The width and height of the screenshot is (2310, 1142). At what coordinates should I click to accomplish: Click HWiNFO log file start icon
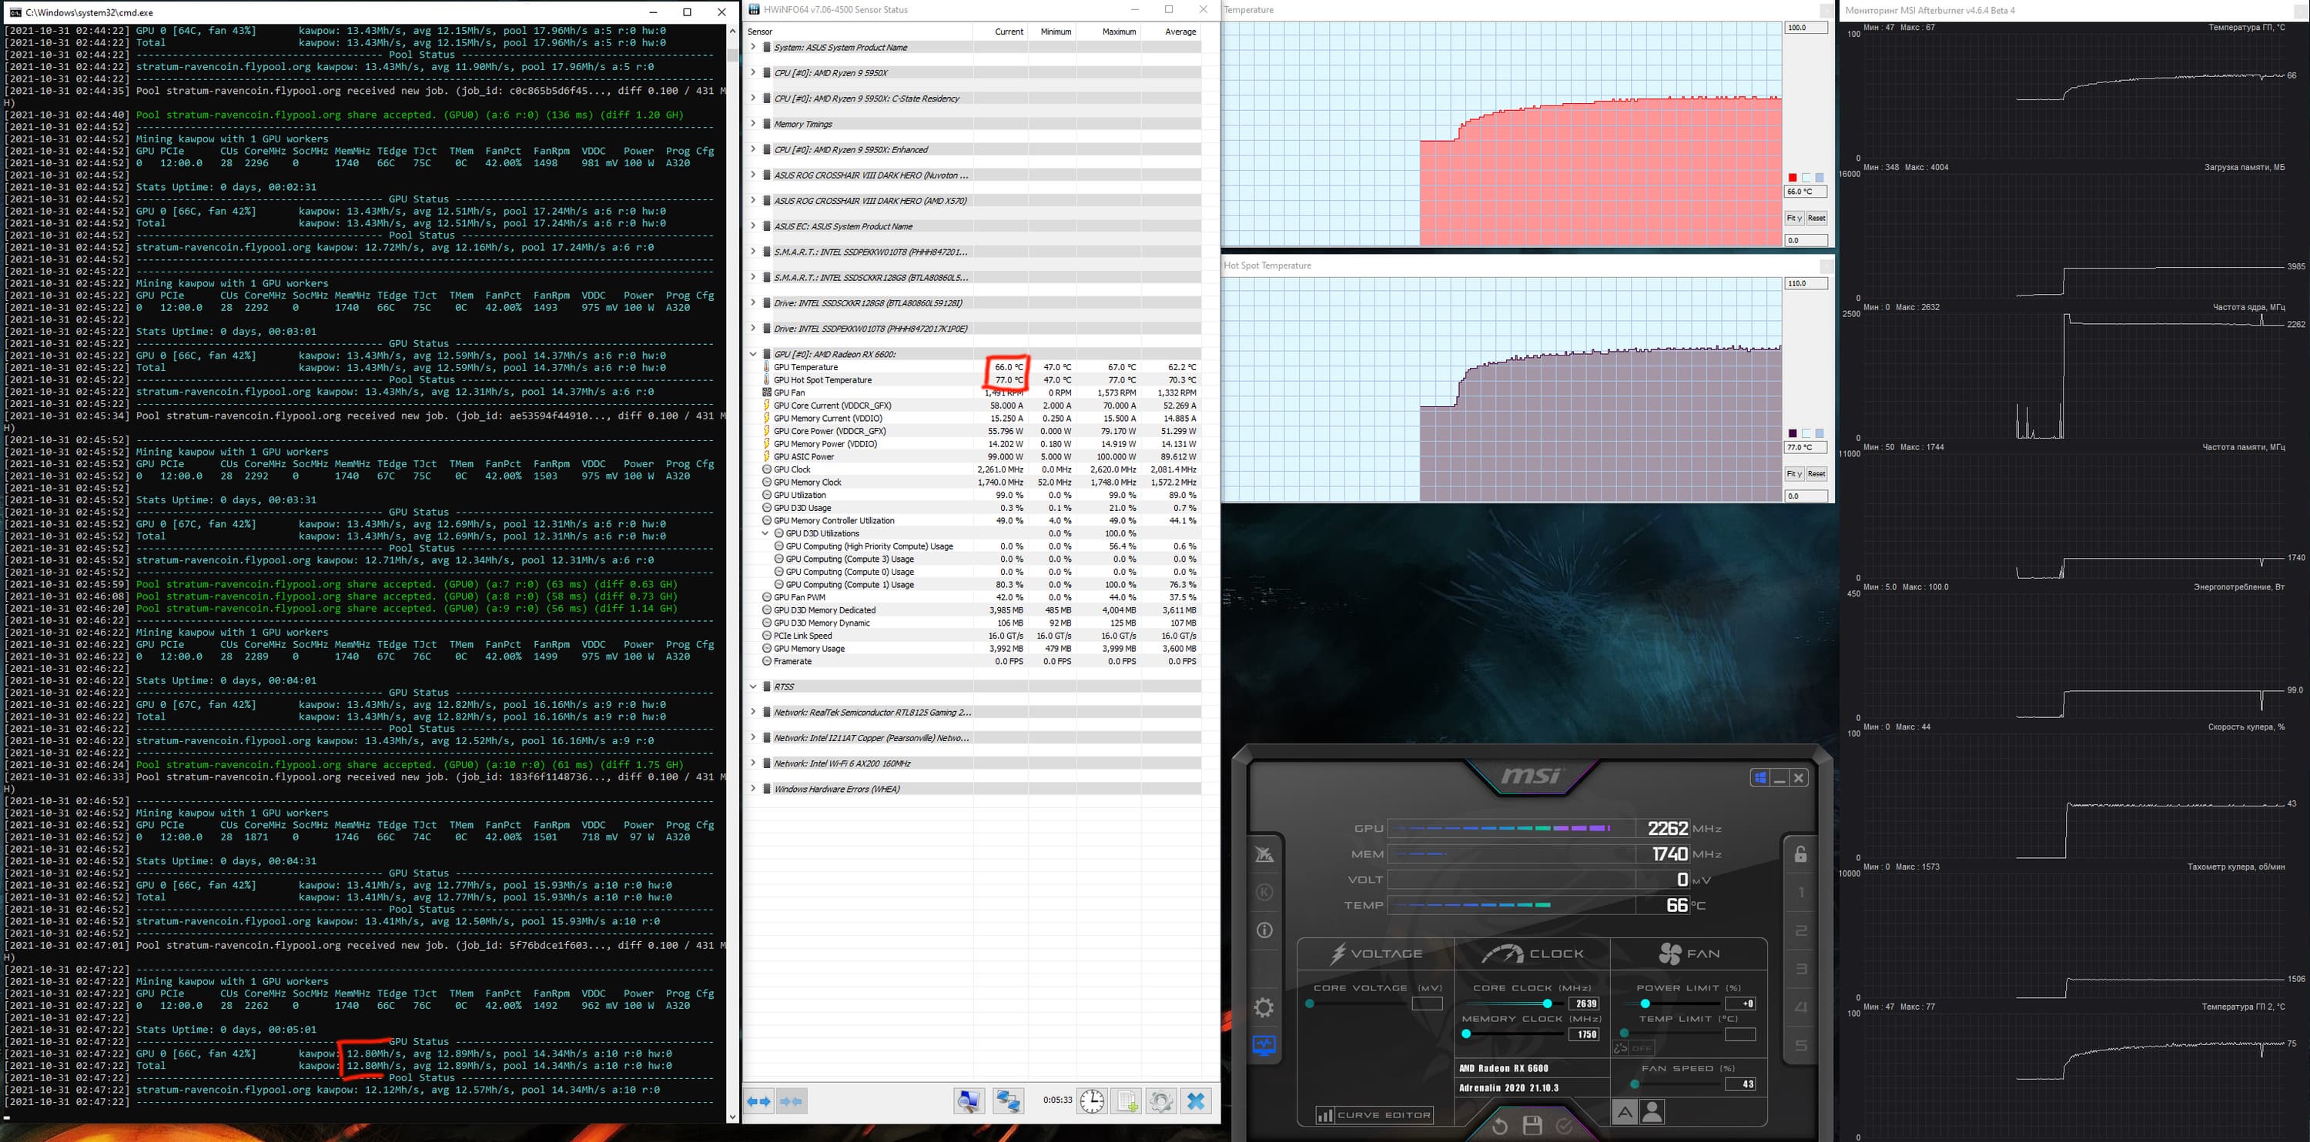click(x=1127, y=1100)
